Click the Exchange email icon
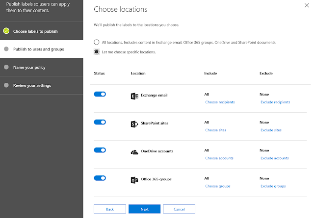 point(134,96)
